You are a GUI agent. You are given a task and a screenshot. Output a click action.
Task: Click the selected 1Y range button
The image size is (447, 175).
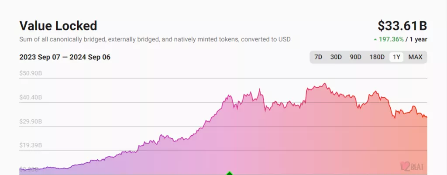pyautogui.click(x=396, y=57)
